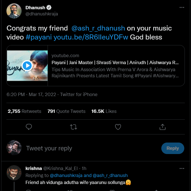Open the Payani YouTube card title

click(x=115, y=62)
